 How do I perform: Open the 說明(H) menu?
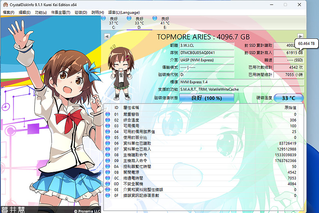[x=97, y=12]
